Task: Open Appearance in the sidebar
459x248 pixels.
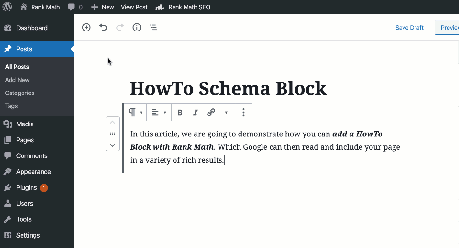Action: [x=37, y=172]
